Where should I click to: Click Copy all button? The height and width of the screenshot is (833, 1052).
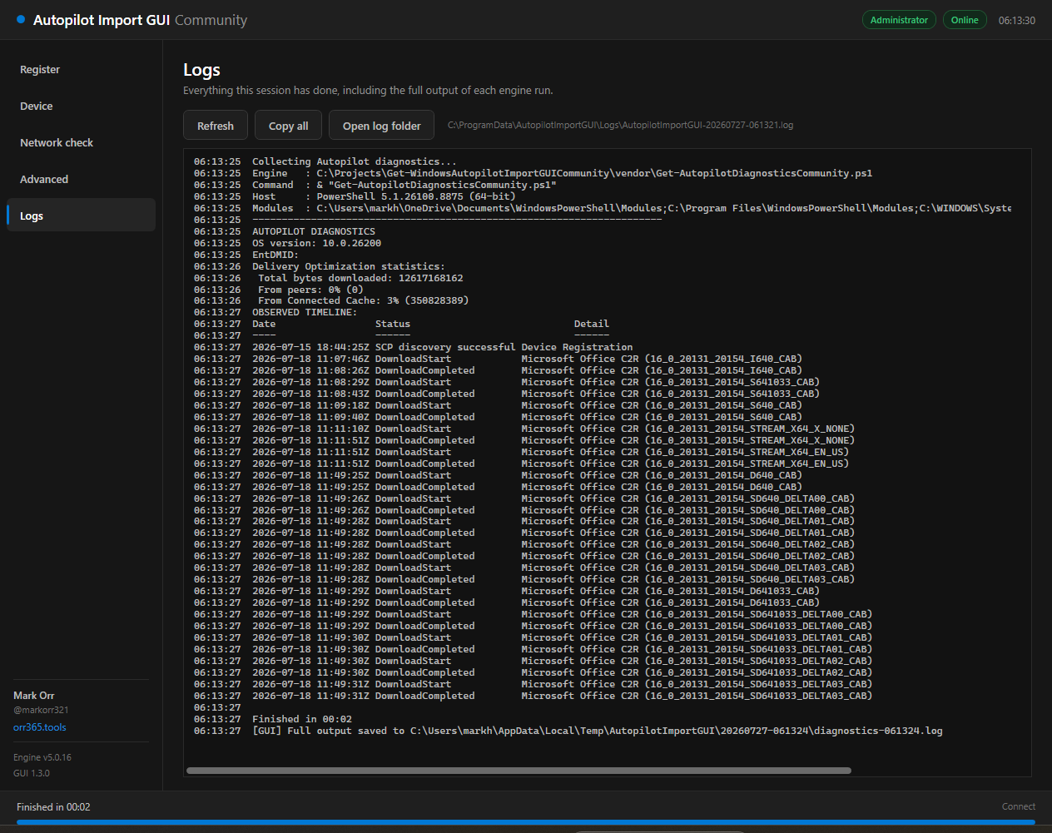[288, 126]
